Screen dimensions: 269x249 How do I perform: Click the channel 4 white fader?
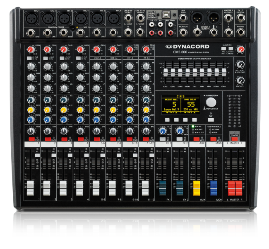79,188
